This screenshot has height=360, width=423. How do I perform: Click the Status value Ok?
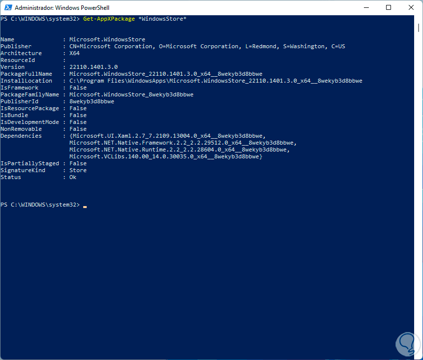(x=73, y=177)
